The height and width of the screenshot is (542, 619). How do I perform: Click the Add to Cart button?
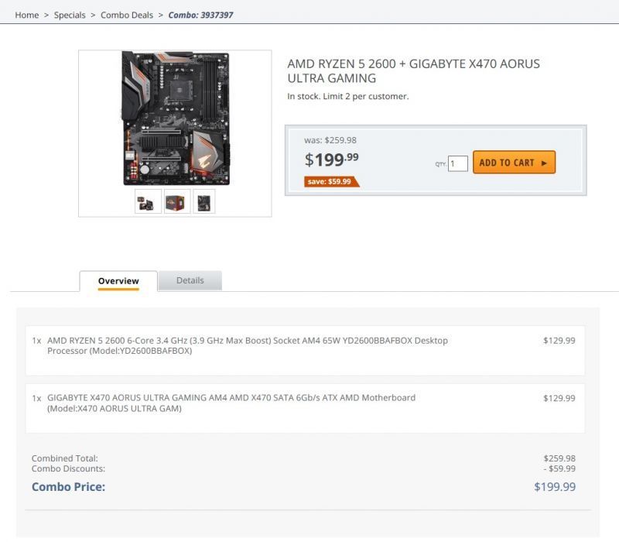(x=514, y=163)
